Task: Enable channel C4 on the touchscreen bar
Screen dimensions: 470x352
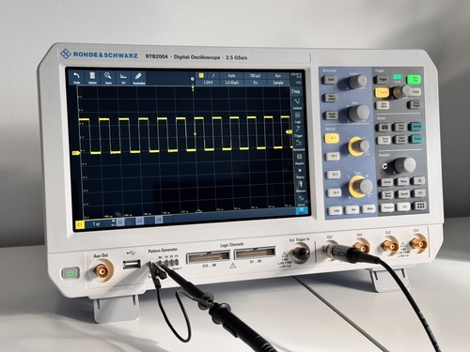Action: [159, 220]
